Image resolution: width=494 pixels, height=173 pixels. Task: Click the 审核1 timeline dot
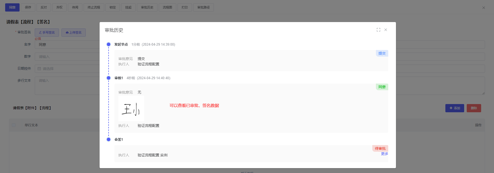tap(109, 78)
